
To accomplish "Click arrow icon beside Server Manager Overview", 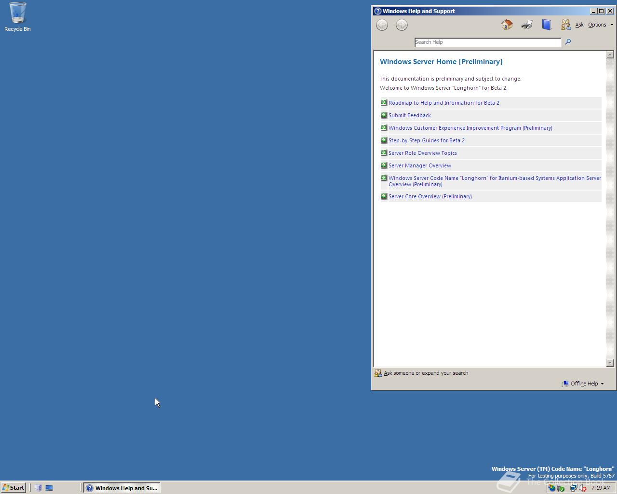I will click(x=384, y=165).
